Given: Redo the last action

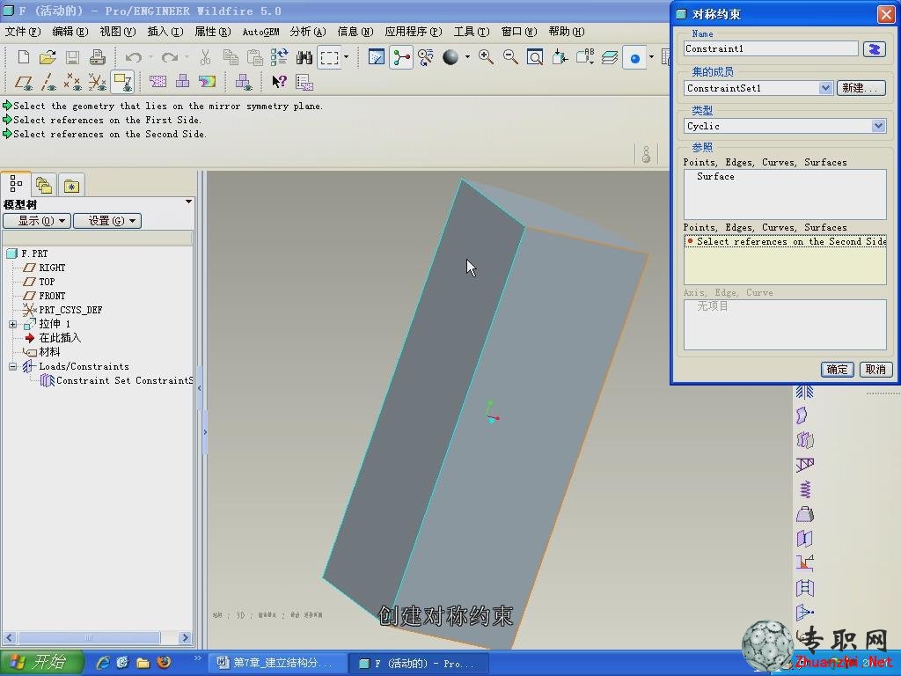Looking at the screenshot, I should coord(170,57).
